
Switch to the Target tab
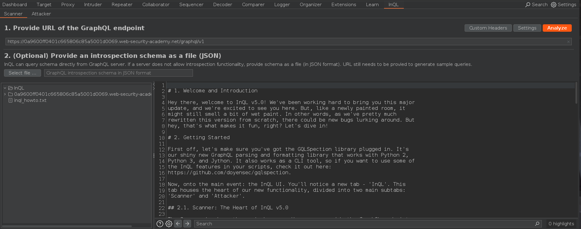tap(44, 5)
